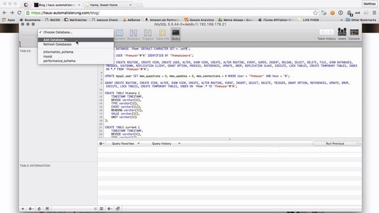The height and width of the screenshot is (213, 379).
Task: Open the Bookmarks folder in bookmarks bar
Action: pyautogui.click(x=30, y=20)
